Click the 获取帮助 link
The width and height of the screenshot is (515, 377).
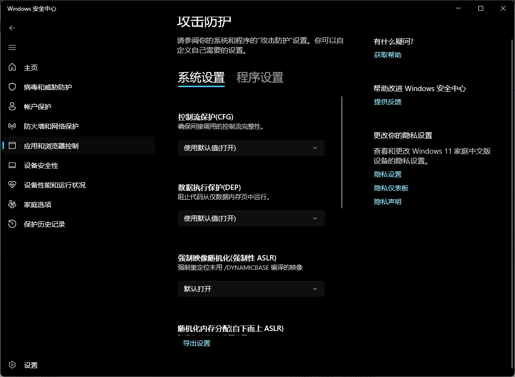[x=387, y=55]
